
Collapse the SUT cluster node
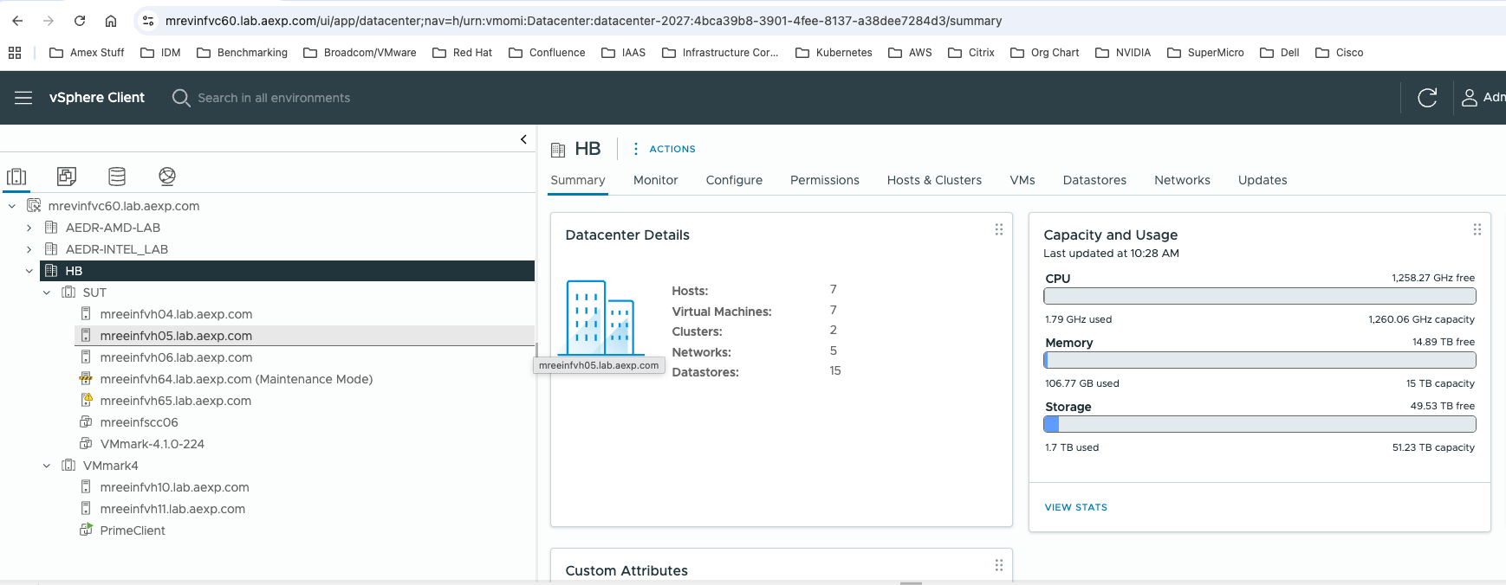[x=47, y=292]
